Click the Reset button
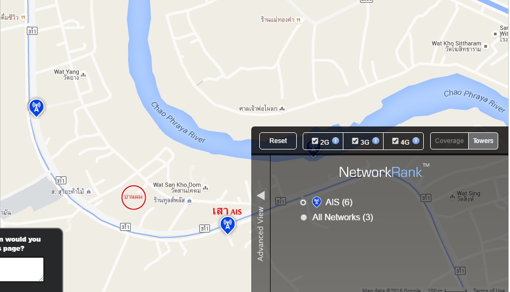510x292 pixels. click(278, 141)
